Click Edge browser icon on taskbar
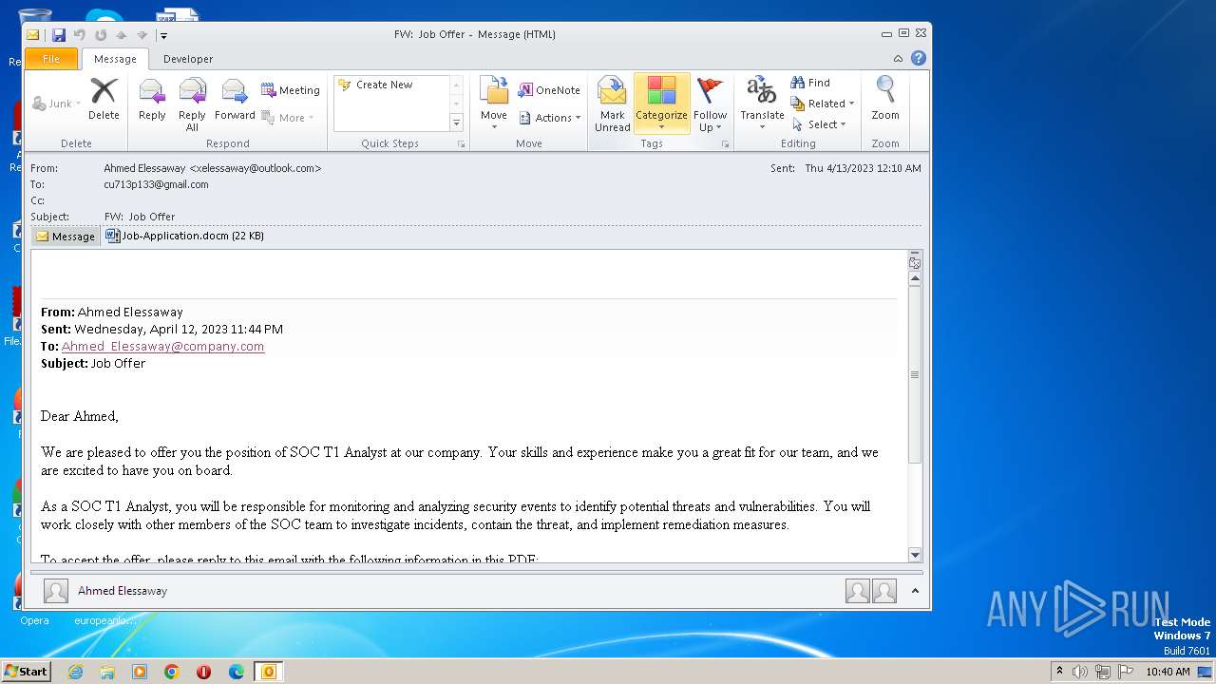Viewport: 1216px width, 684px height. 237,672
